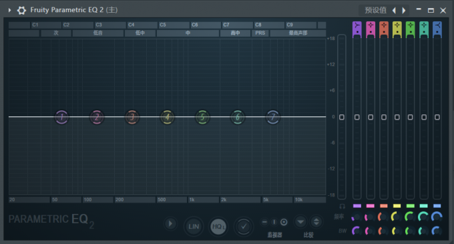Screen dimensions: 454x244
Task: Click the main level slider handle
Action: coord(342,117)
